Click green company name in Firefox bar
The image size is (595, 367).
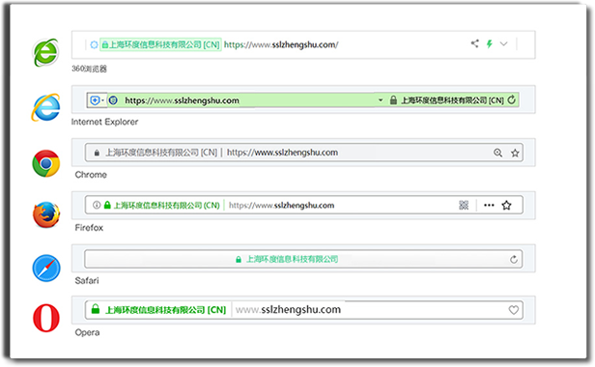pos(166,206)
